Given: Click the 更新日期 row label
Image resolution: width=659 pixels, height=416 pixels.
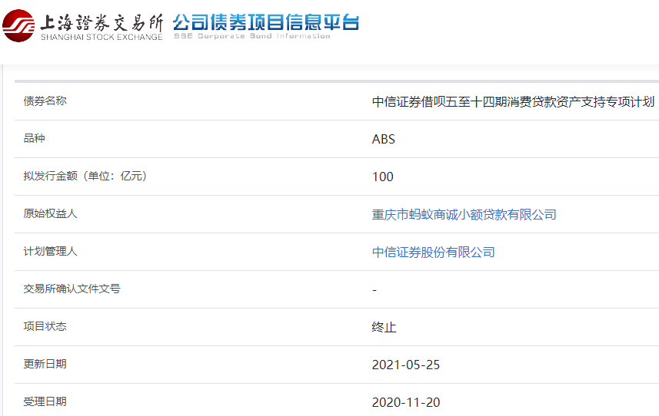Looking at the screenshot, I should (x=45, y=365).
